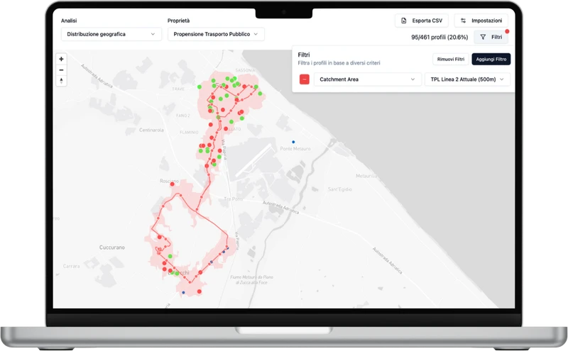Open Propensione Trasporto Pubblico property dropdown
The width and height of the screenshot is (568, 351).
(x=216, y=34)
